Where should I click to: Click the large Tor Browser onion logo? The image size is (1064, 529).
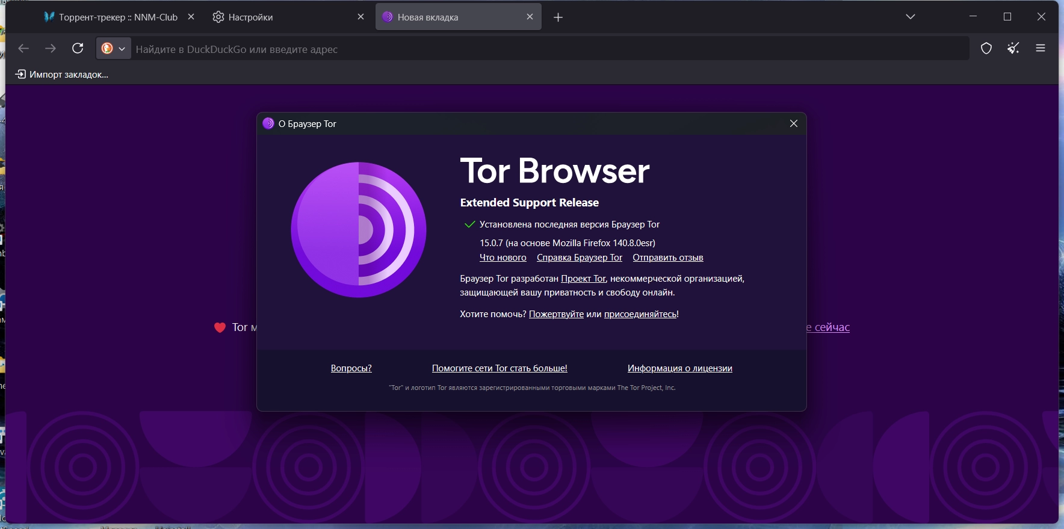359,229
